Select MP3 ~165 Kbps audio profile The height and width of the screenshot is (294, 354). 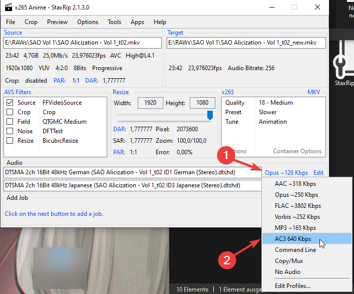[x=307, y=228]
